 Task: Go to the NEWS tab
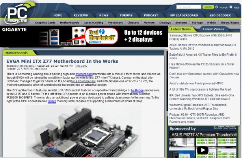[104, 15]
